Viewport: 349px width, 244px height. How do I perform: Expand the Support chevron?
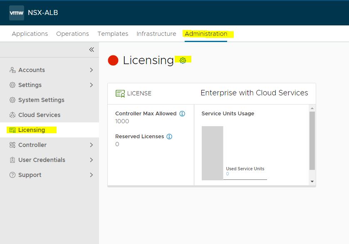[91, 175]
